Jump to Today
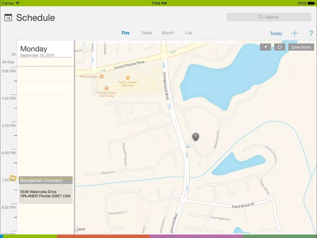The width and height of the screenshot is (317, 238). 276,34
